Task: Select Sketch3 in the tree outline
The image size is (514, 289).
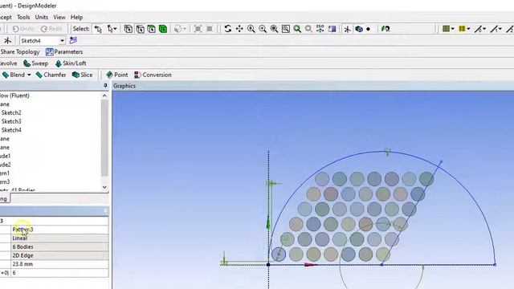Action: (x=11, y=121)
